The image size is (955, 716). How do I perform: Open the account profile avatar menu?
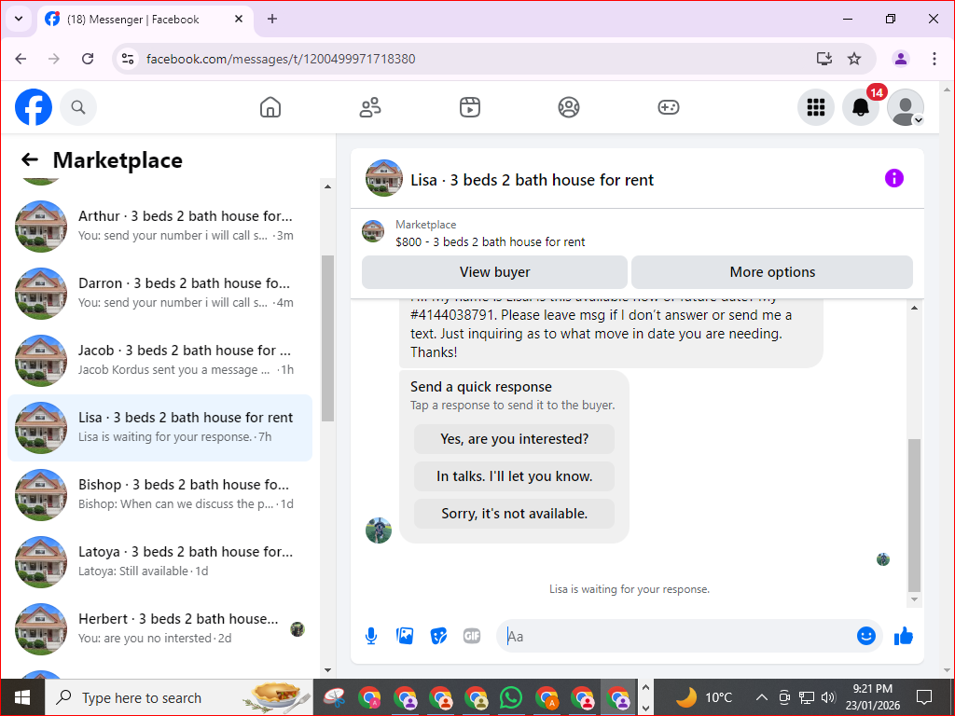point(906,107)
